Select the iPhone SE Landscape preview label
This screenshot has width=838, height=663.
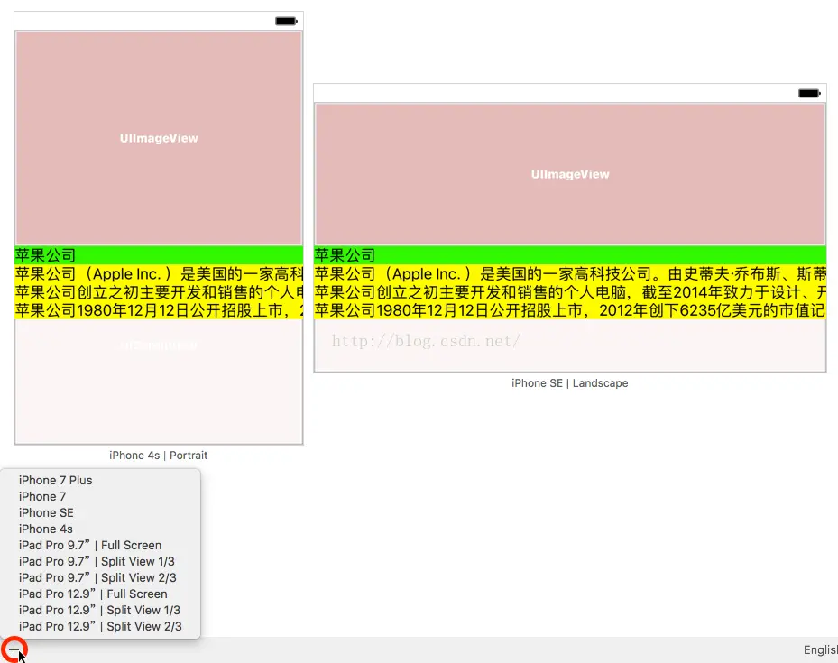tap(570, 383)
